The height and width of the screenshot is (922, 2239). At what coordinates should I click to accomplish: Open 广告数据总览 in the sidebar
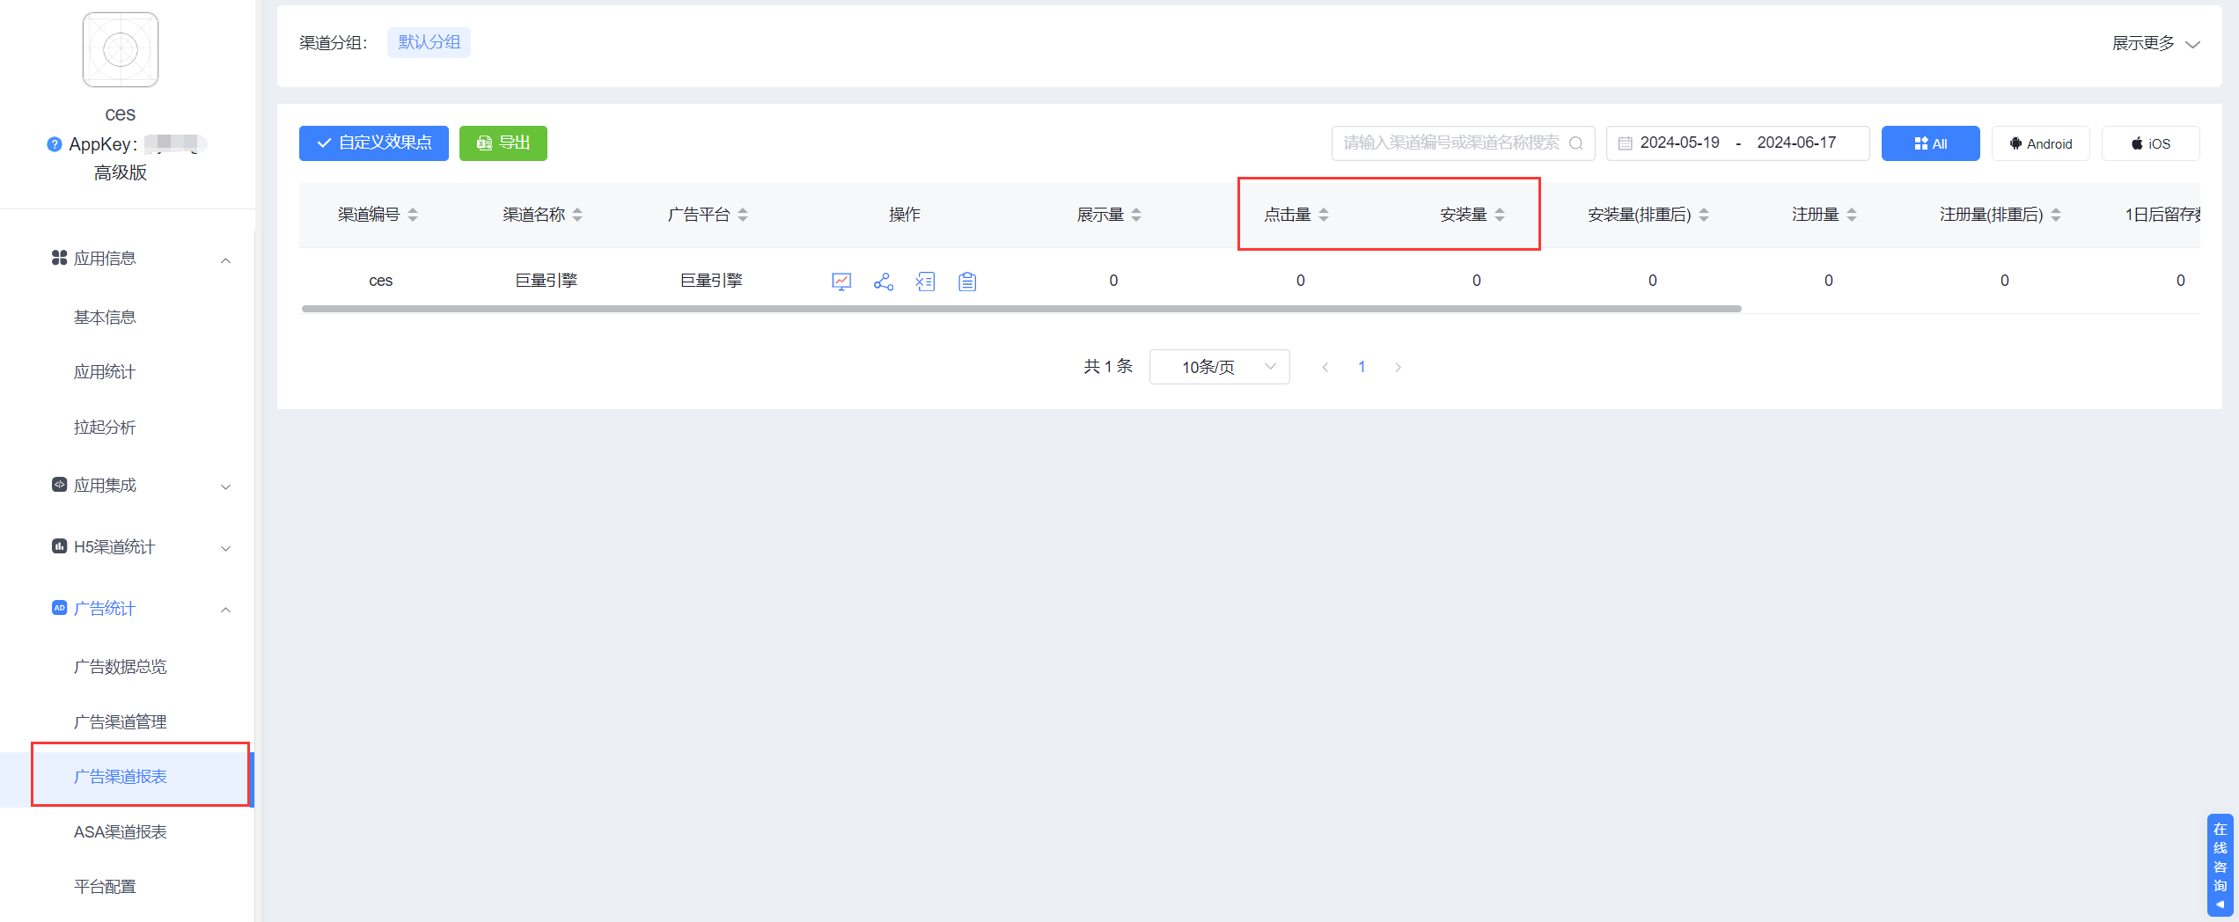tap(121, 667)
